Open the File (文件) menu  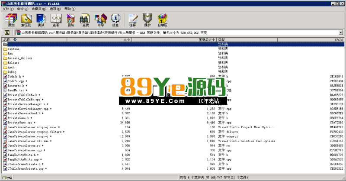(x=8, y=9)
